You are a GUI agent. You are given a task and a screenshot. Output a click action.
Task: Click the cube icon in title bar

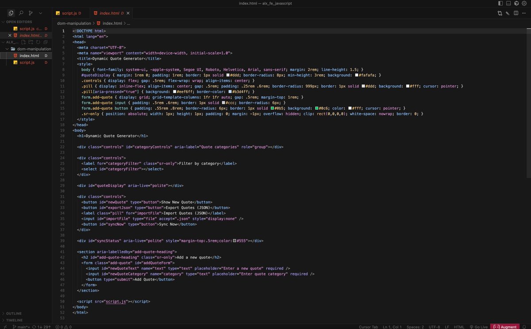pyautogui.click(x=516, y=3)
